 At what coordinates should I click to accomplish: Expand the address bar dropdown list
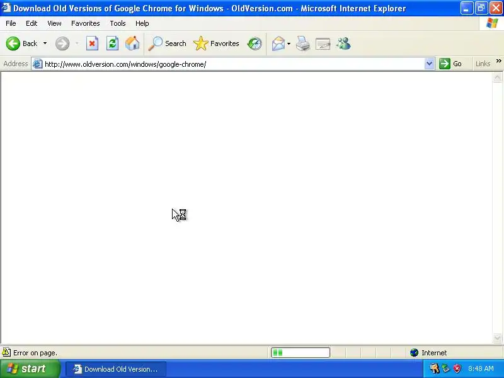[x=429, y=64]
